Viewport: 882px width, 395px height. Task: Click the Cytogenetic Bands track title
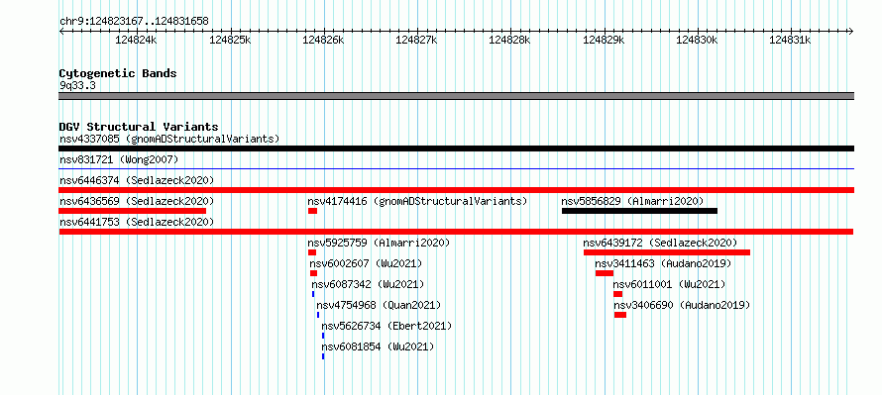coord(118,73)
